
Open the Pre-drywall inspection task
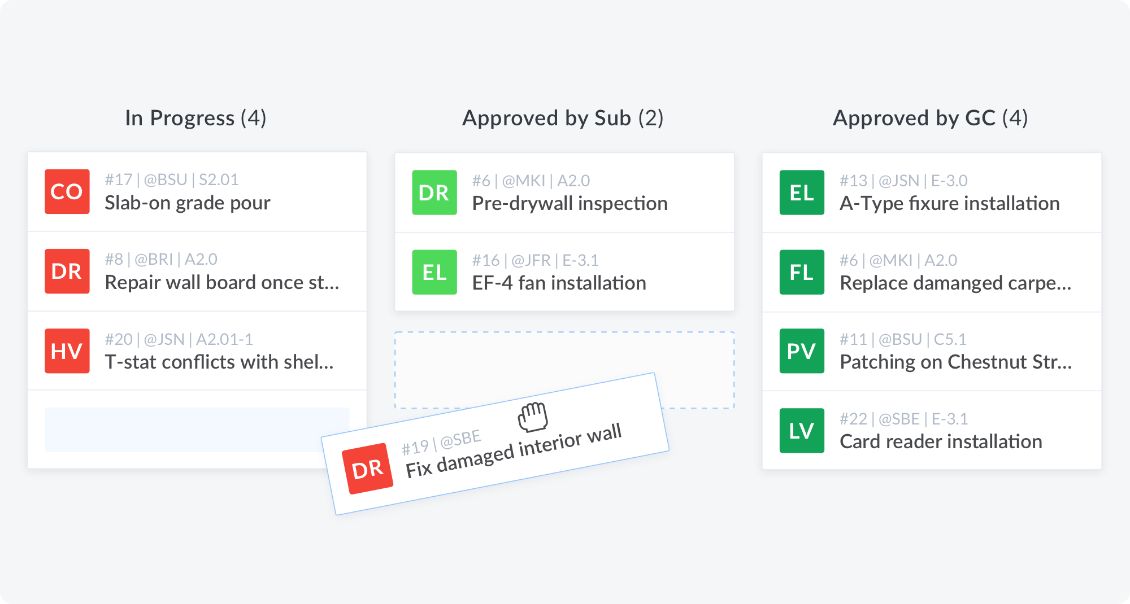[x=570, y=204]
